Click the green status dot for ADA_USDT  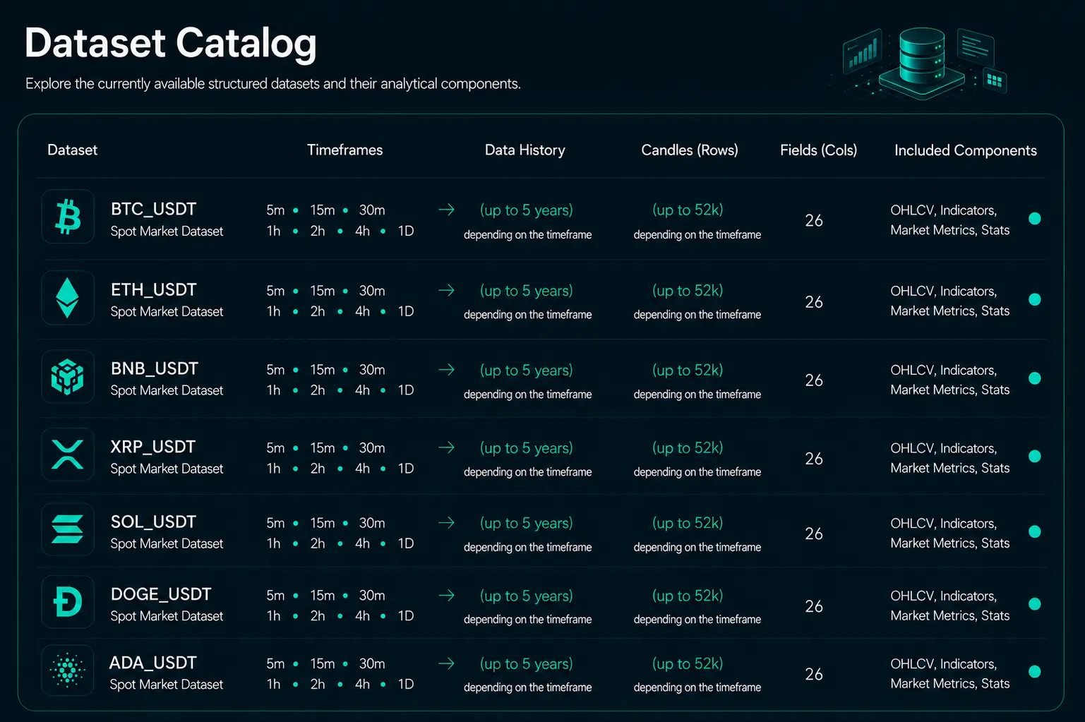click(1035, 672)
